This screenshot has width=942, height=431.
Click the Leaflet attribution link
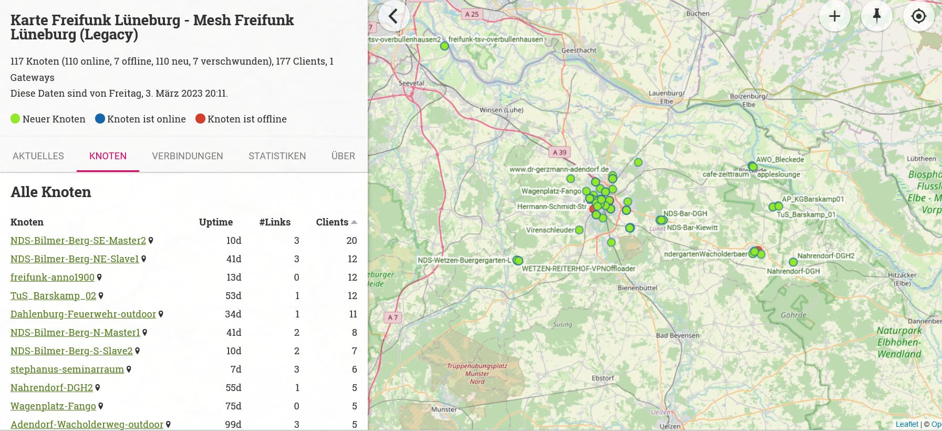coord(907,424)
